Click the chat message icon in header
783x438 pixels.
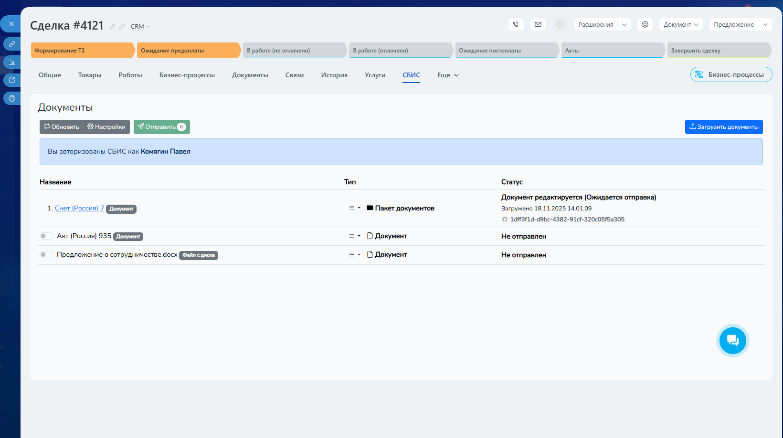[x=560, y=24]
